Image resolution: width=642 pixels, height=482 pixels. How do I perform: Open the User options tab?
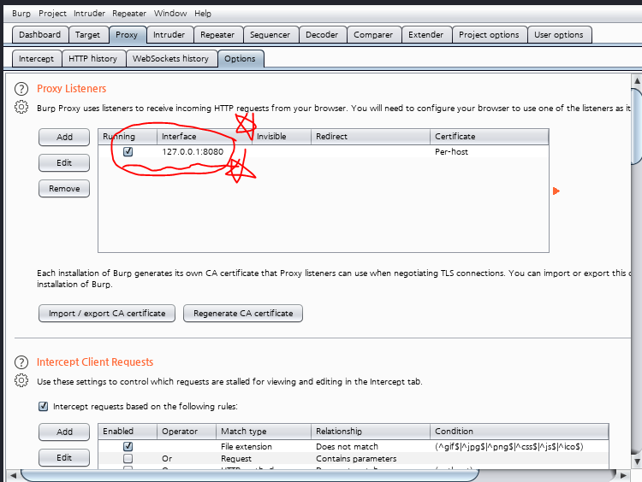559,35
